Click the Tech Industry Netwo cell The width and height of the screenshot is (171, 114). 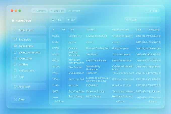[123, 91]
